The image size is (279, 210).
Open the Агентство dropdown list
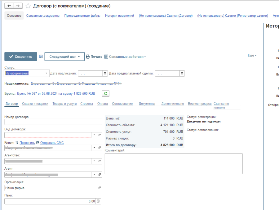[x=94, y=161]
